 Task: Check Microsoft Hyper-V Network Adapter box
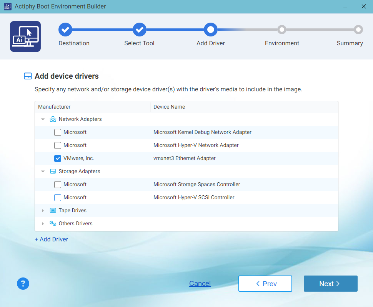coord(58,145)
